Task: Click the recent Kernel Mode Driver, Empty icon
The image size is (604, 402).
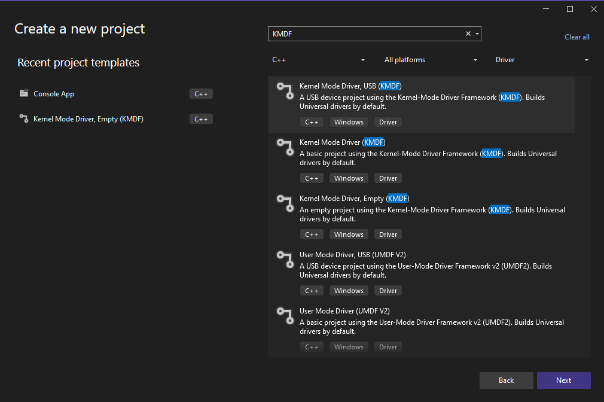Action: pyautogui.click(x=24, y=118)
